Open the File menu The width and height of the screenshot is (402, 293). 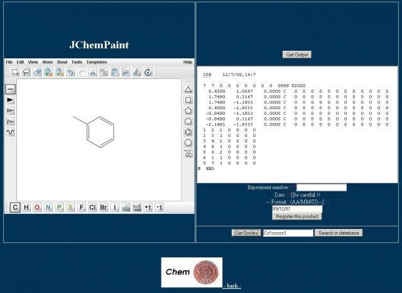coord(9,62)
